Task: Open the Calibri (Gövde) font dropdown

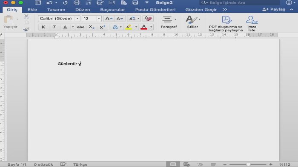Action: [77, 19]
